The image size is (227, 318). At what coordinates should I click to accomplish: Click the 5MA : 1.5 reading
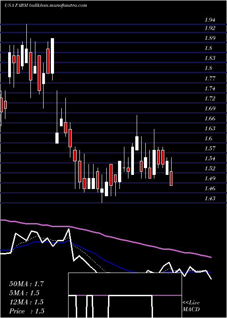tap(25, 293)
